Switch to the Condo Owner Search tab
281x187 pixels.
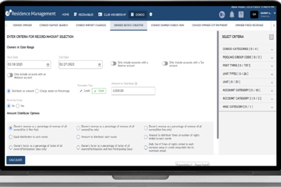54,25
